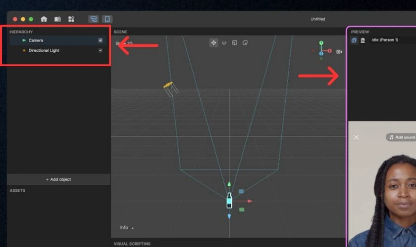Viewport: 416px width, 247px height.
Task: Open the learning guide book icon
Action: coord(57,19)
